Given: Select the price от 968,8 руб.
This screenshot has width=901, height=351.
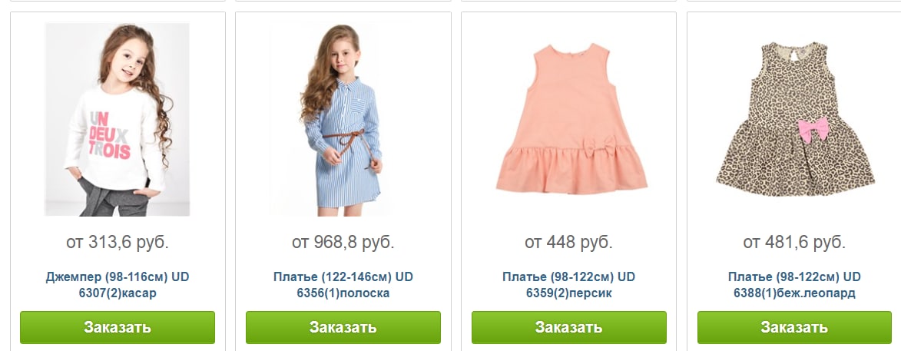Looking at the screenshot, I should point(343,243).
